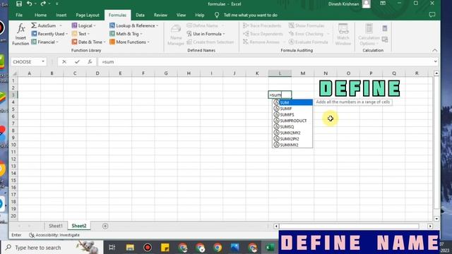This screenshot has height=254, width=452.
Task: Open Date & Time functions
Action: [x=88, y=42]
